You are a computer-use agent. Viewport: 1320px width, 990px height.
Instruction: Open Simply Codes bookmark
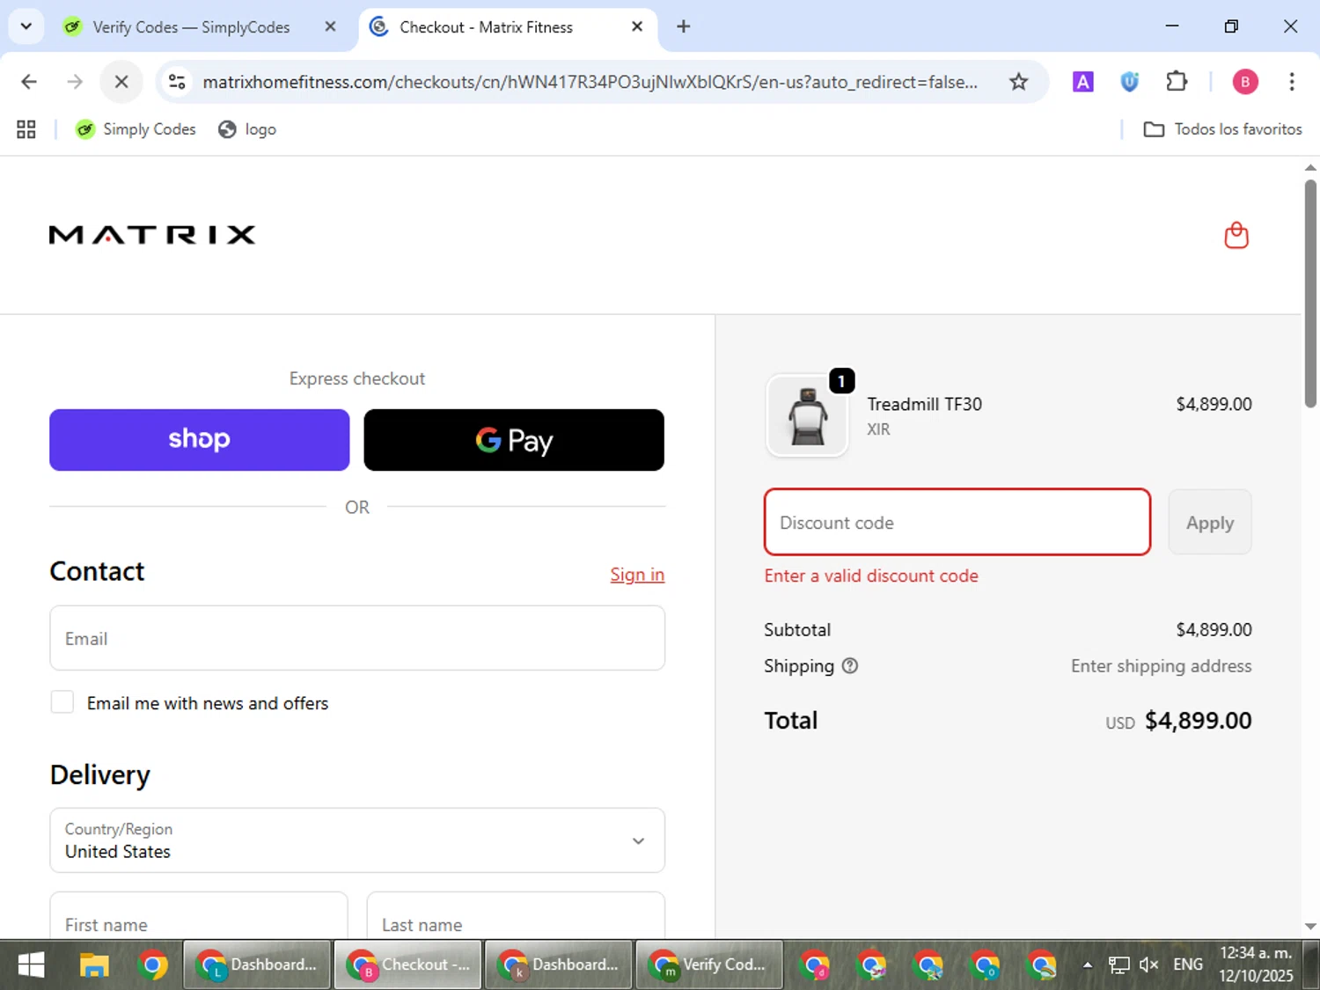[136, 129]
